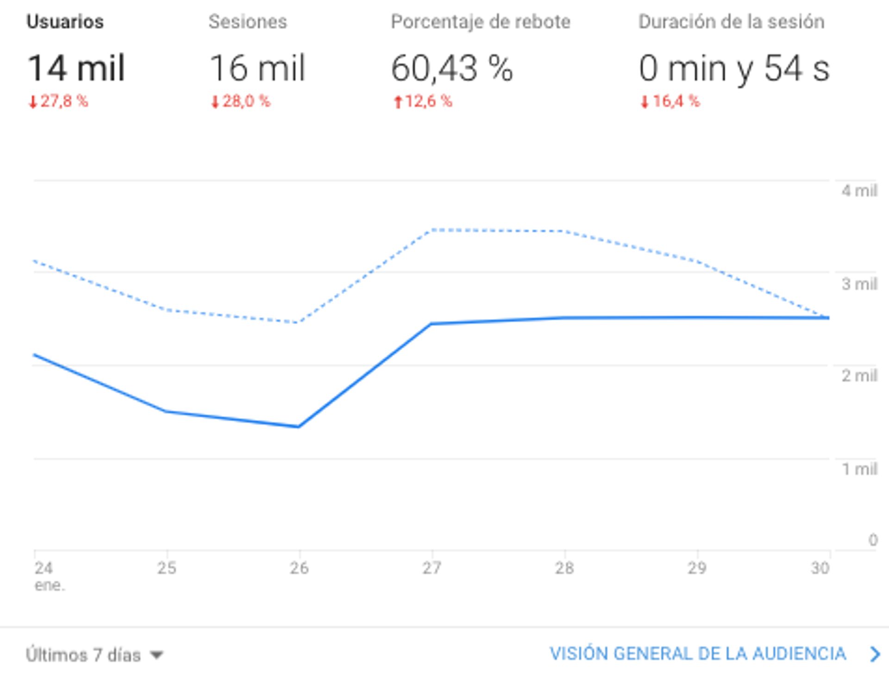The height and width of the screenshot is (680, 889).
Task: Click the solid line point at day 28
Action: tap(564, 318)
